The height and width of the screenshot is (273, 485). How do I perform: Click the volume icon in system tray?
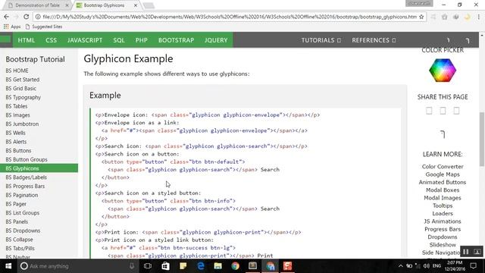pos(426,266)
